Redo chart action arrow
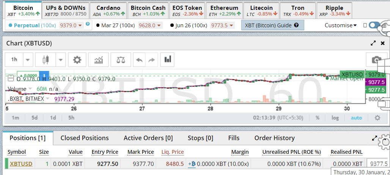Image resolution: width=390 pixels, height=175 pixels. pyautogui.click(x=151, y=60)
